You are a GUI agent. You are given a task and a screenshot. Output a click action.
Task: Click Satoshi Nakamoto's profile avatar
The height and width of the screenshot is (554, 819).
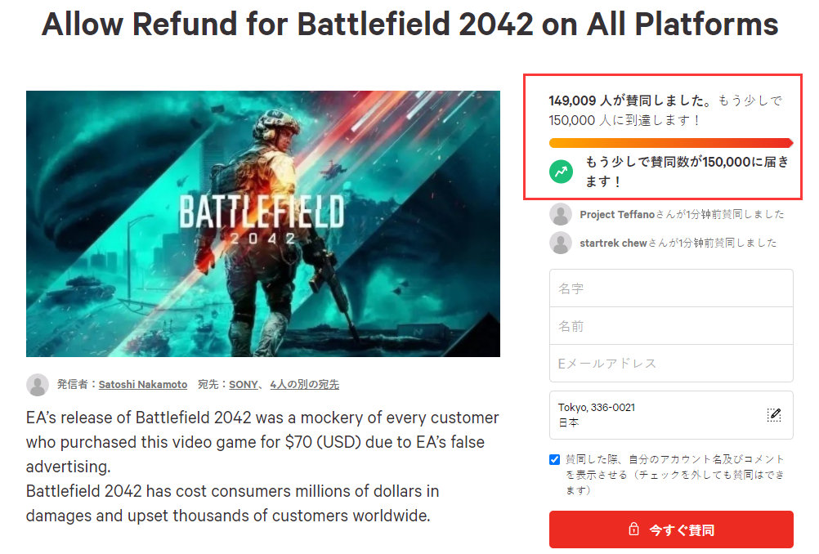click(38, 385)
